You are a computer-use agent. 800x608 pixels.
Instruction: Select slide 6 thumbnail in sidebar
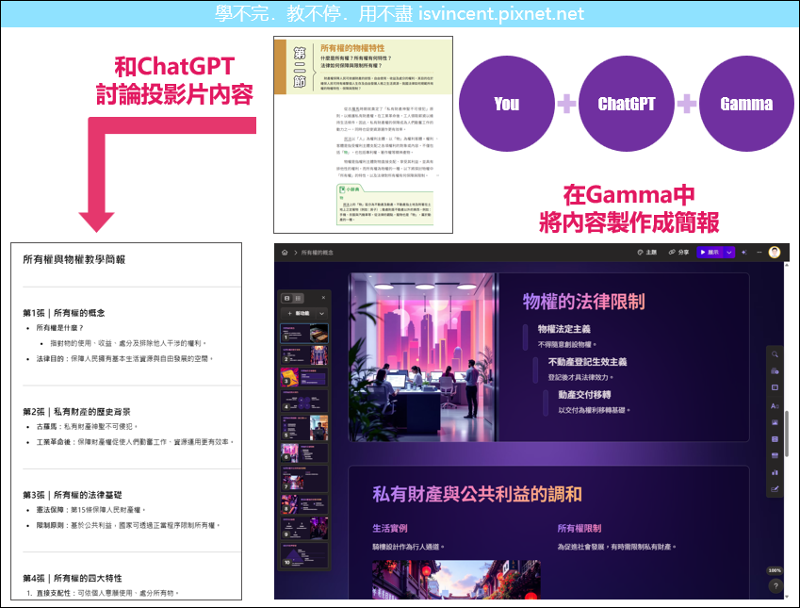point(304,452)
